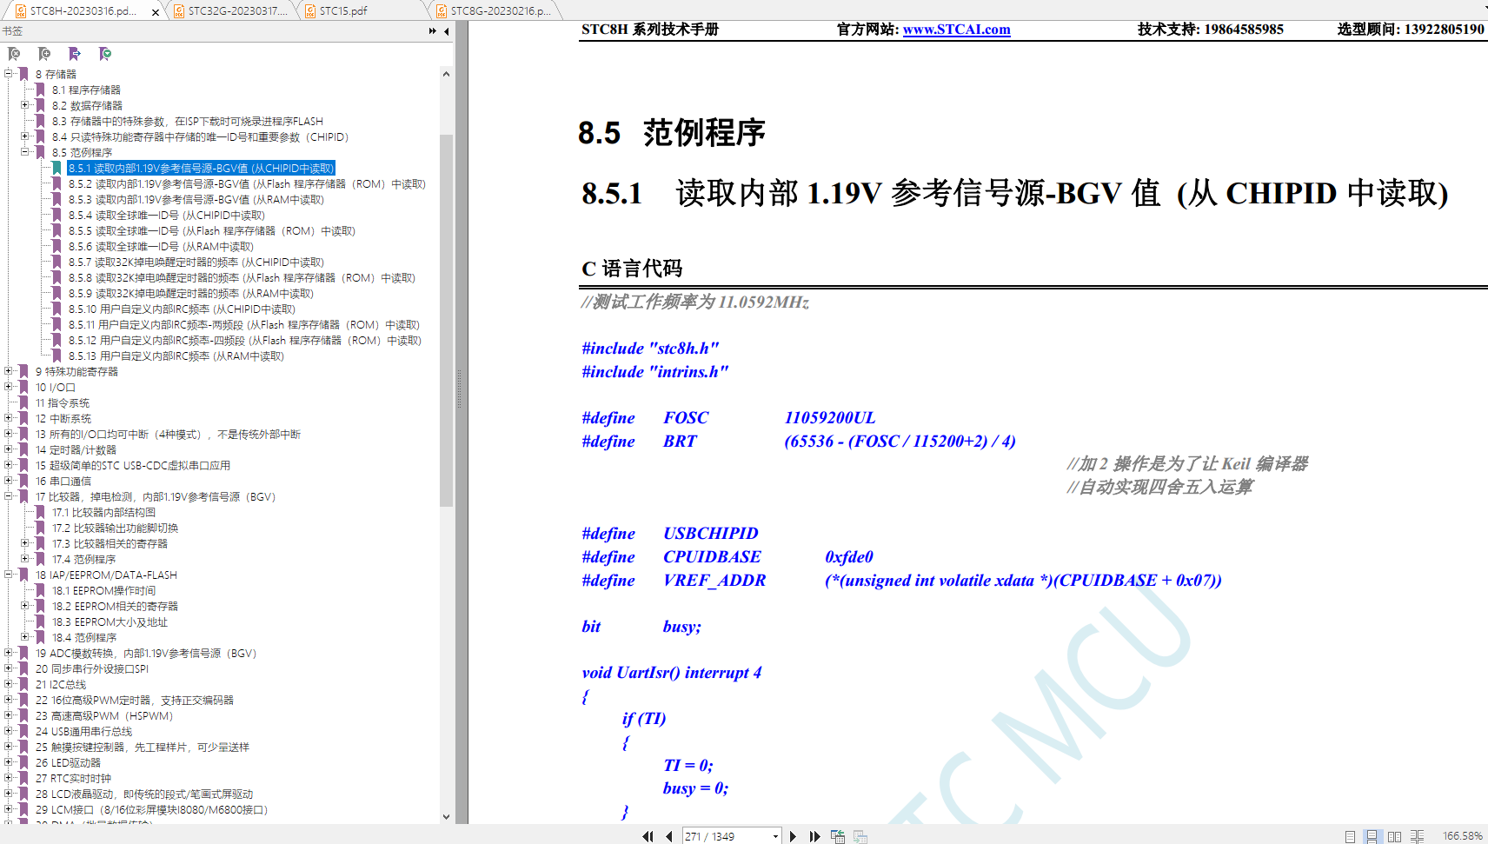Open bookmark 8.5.2 读取内部1.19V (从Flash程序存储器)
Image resolution: width=1488 pixels, height=844 pixels.
pos(247,184)
